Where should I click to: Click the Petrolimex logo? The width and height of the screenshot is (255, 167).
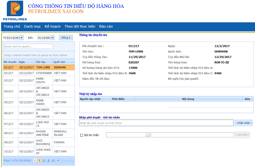[x=15, y=11]
